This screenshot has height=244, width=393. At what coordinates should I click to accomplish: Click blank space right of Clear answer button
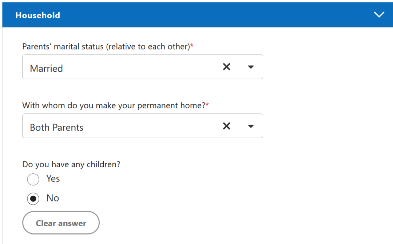click(218, 223)
